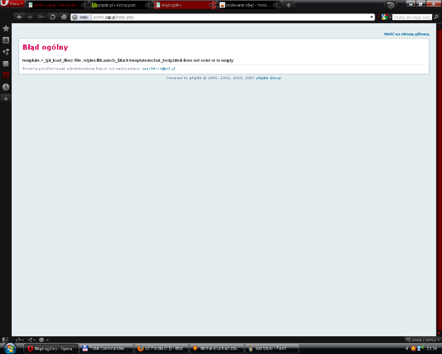Toggle the side panel at bottom-left corner
The height and width of the screenshot is (354, 442).
(x=5, y=340)
